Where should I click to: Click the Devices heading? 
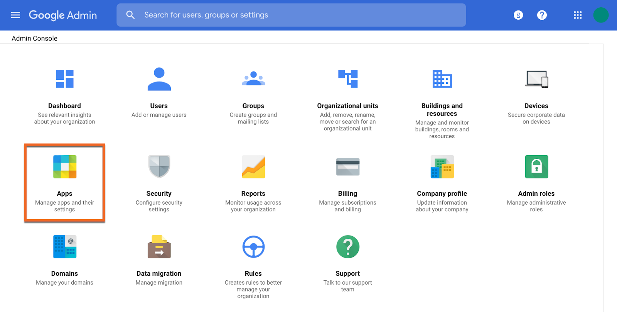[536, 106]
